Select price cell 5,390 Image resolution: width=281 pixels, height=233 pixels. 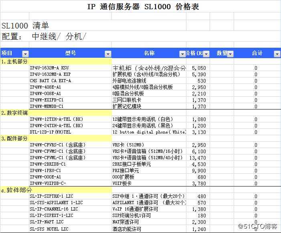point(198,74)
